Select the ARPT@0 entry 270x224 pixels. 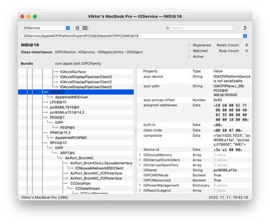pos(67,153)
